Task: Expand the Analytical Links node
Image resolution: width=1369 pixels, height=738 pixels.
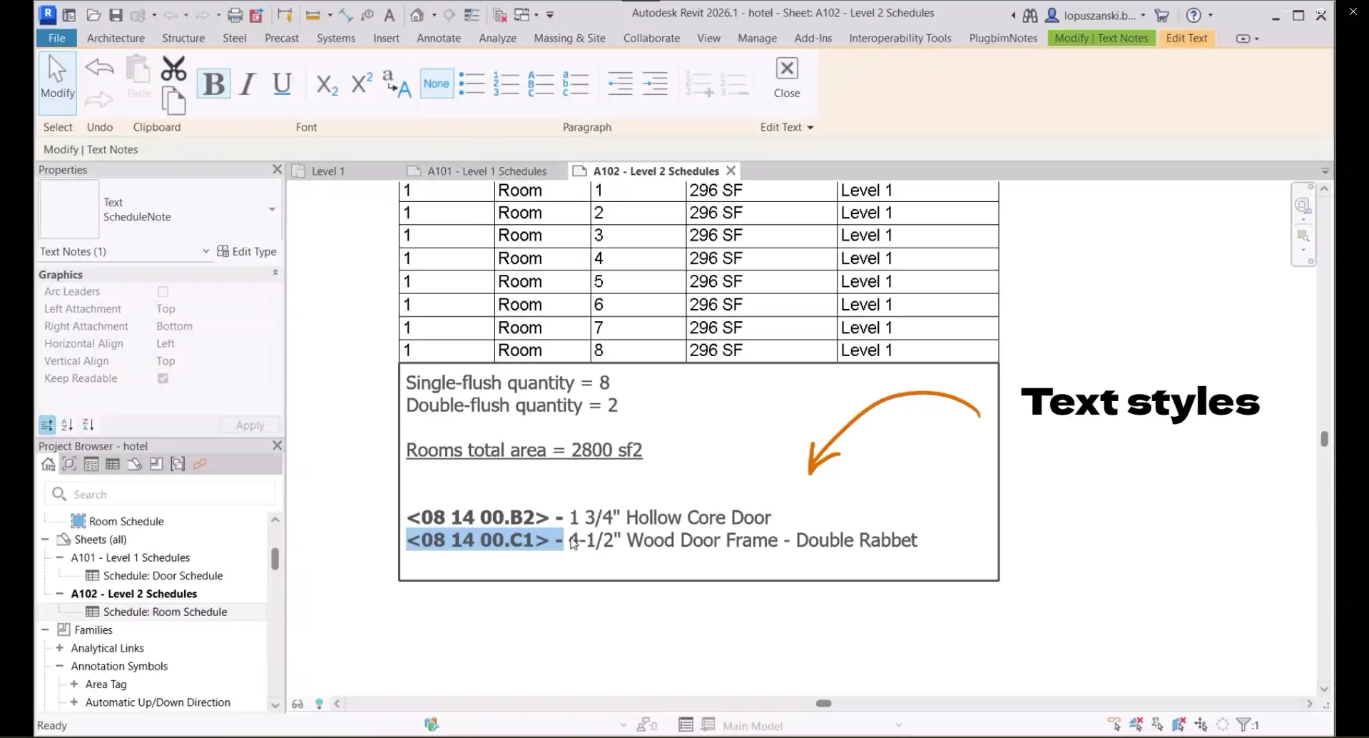Action: pos(60,648)
